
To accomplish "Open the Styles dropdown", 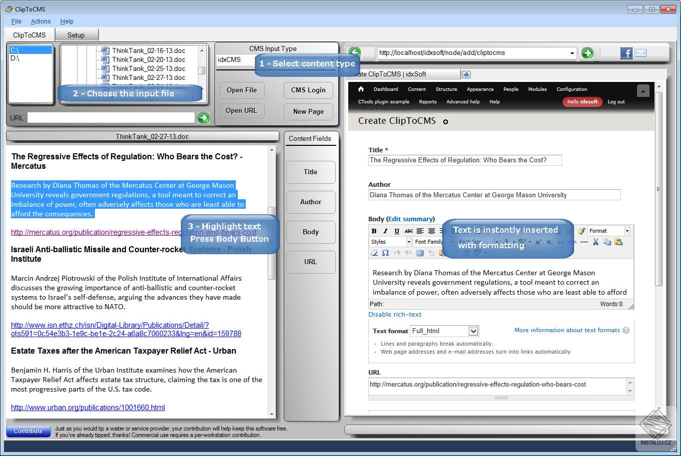I will pos(391,242).
